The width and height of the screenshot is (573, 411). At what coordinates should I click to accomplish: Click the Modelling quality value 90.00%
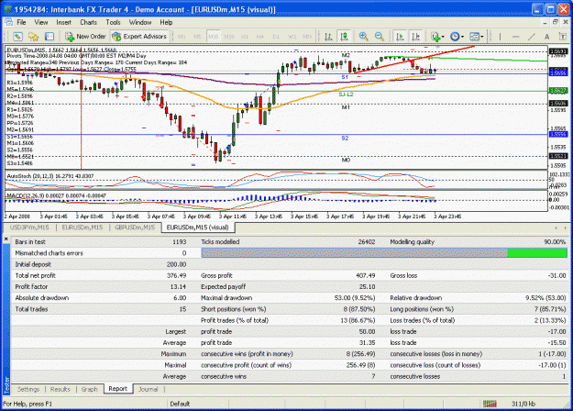pyautogui.click(x=555, y=241)
